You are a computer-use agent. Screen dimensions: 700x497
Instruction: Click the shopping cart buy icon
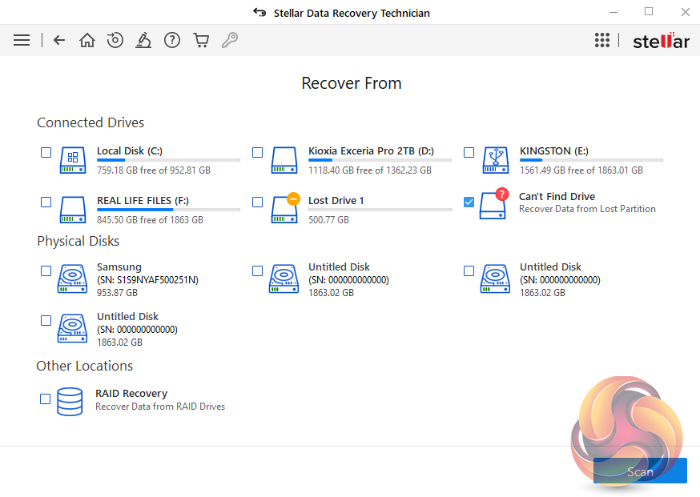[x=201, y=40]
